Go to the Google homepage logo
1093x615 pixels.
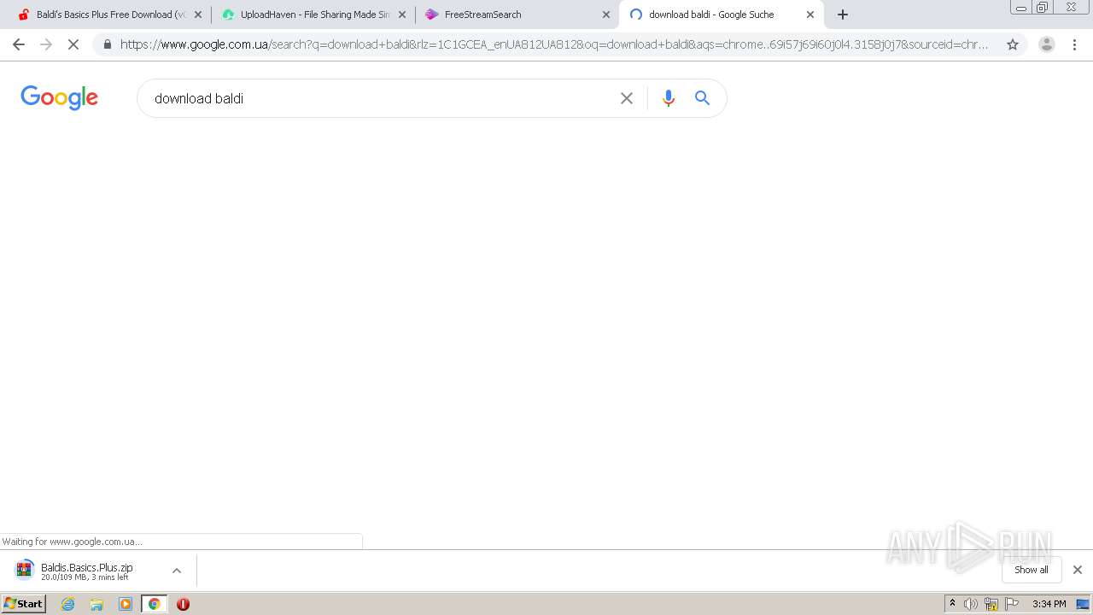tap(60, 97)
